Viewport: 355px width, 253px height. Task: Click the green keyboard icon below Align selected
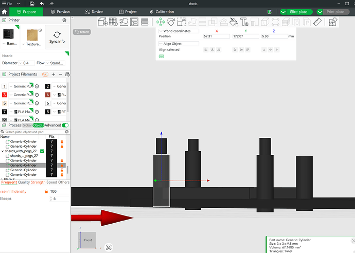162,57
